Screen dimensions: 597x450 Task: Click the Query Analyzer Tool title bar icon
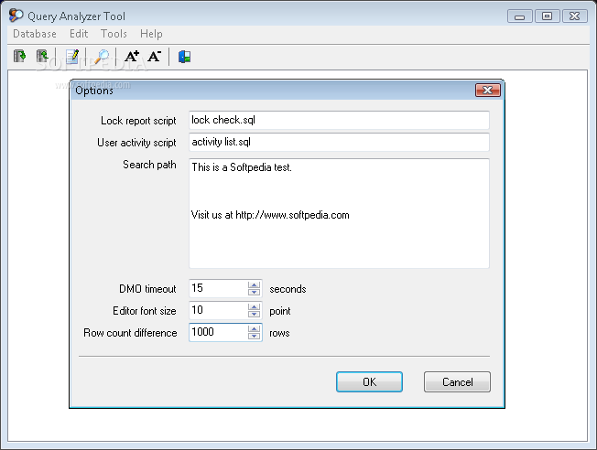coord(16,16)
